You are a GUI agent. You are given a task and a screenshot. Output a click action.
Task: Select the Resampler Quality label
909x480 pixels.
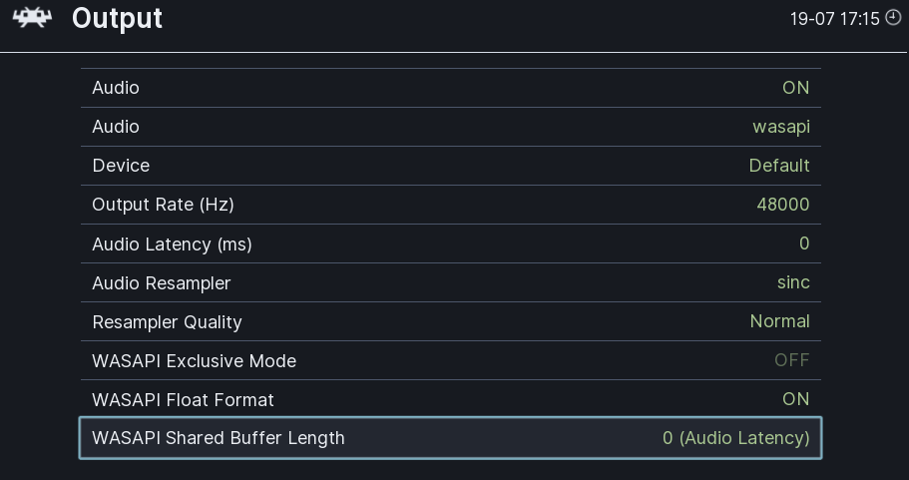coord(167,321)
